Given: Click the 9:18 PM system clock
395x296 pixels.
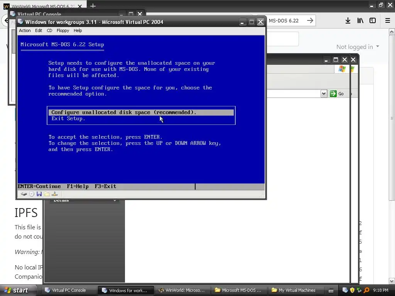Looking at the screenshot, I should (381, 290).
